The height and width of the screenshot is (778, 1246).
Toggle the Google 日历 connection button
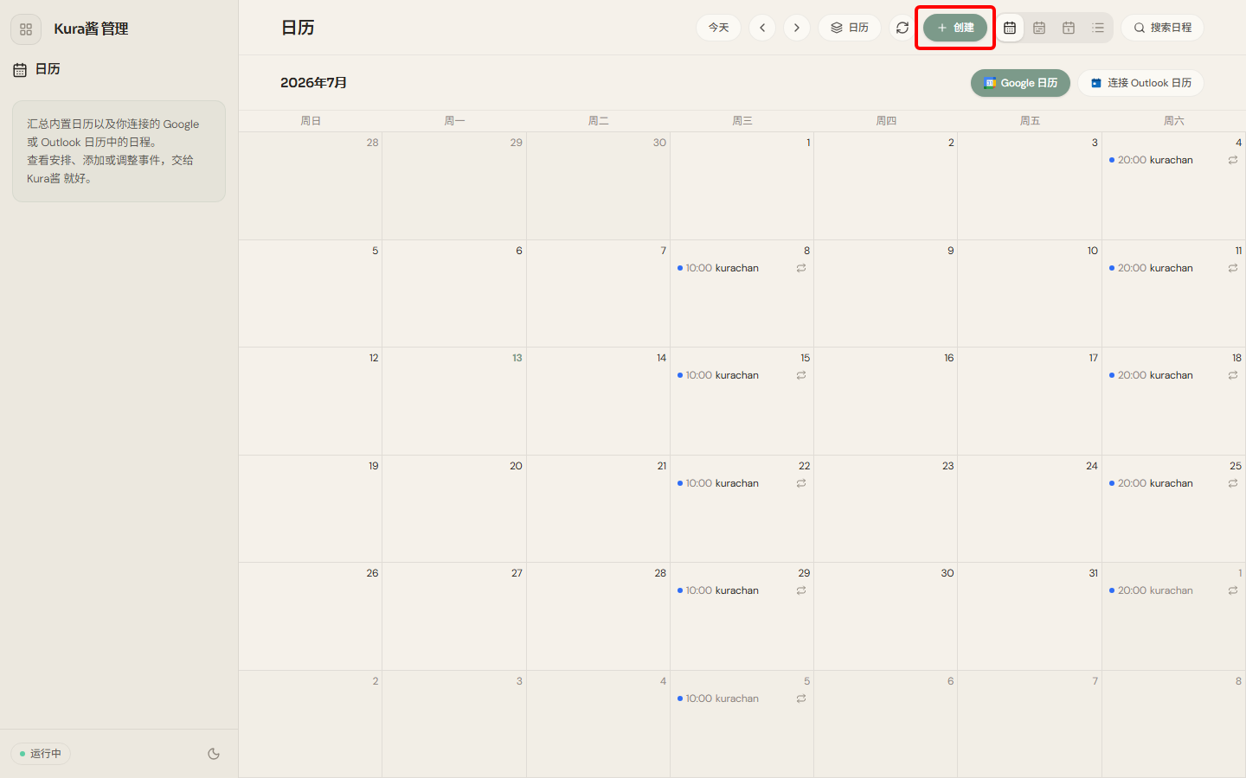point(1020,83)
